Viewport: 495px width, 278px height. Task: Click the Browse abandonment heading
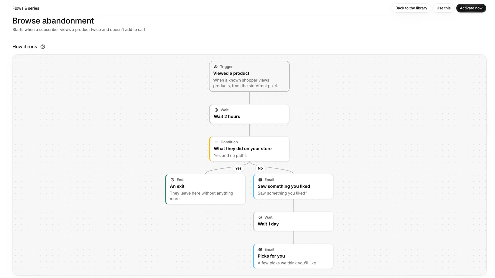[x=53, y=21]
